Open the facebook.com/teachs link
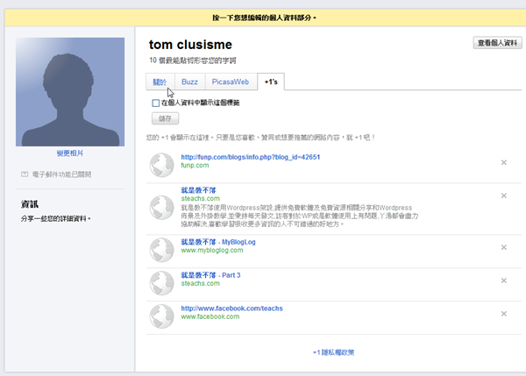The height and width of the screenshot is (376, 526). [x=231, y=309]
